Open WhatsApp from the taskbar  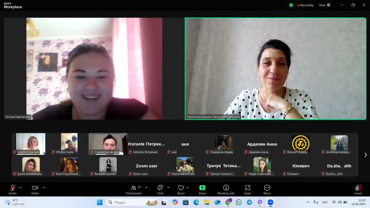tap(239, 202)
